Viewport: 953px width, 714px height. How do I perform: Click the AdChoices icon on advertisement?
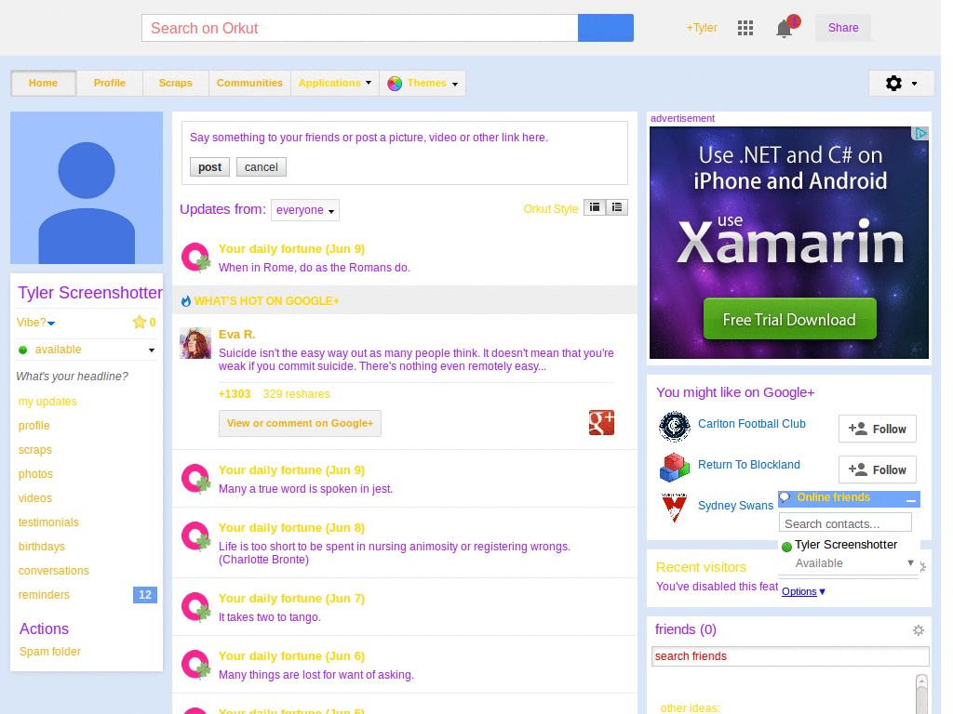point(920,134)
